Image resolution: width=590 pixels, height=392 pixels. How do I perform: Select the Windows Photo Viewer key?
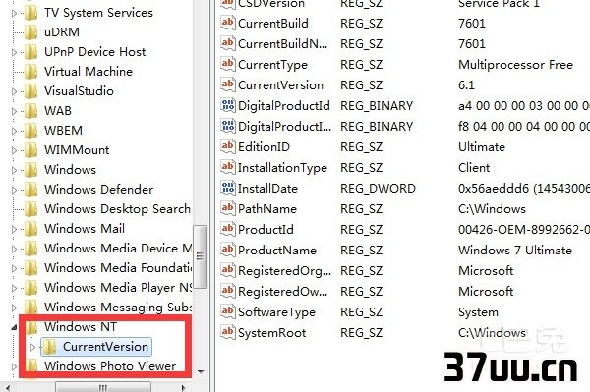coord(110,366)
